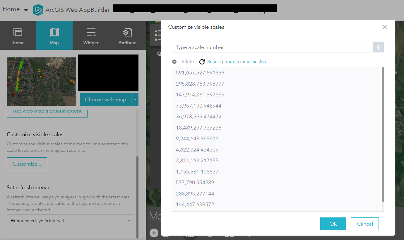The image size is (404, 240).
Task: Expand the Choose web map dropdown arrow
Action: tap(135, 99)
